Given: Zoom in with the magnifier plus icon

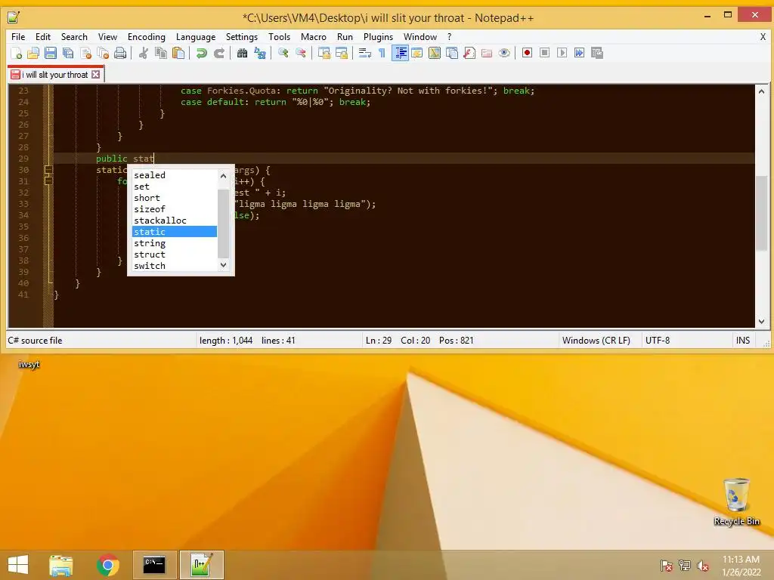Looking at the screenshot, I should (x=283, y=53).
